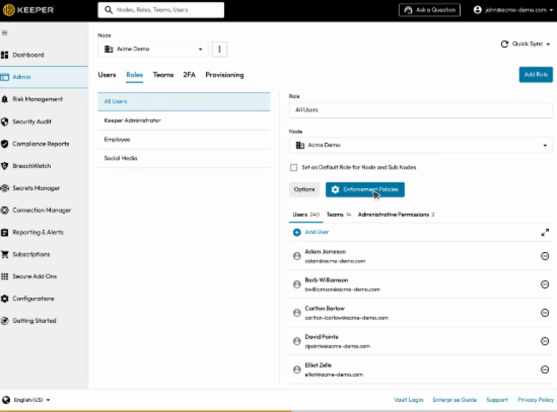Screen dimensions: 557x412
Task: Switch to the Teams tab
Action: point(163,75)
